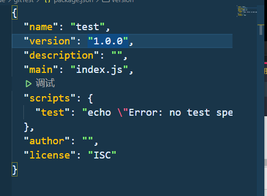Open the package.json breadcrumb item
Viewport: 267px width, 196px height.
click(x=73, y=1)
